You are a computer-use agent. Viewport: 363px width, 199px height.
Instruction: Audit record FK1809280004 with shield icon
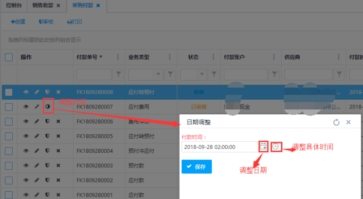(x=48, y=151)
